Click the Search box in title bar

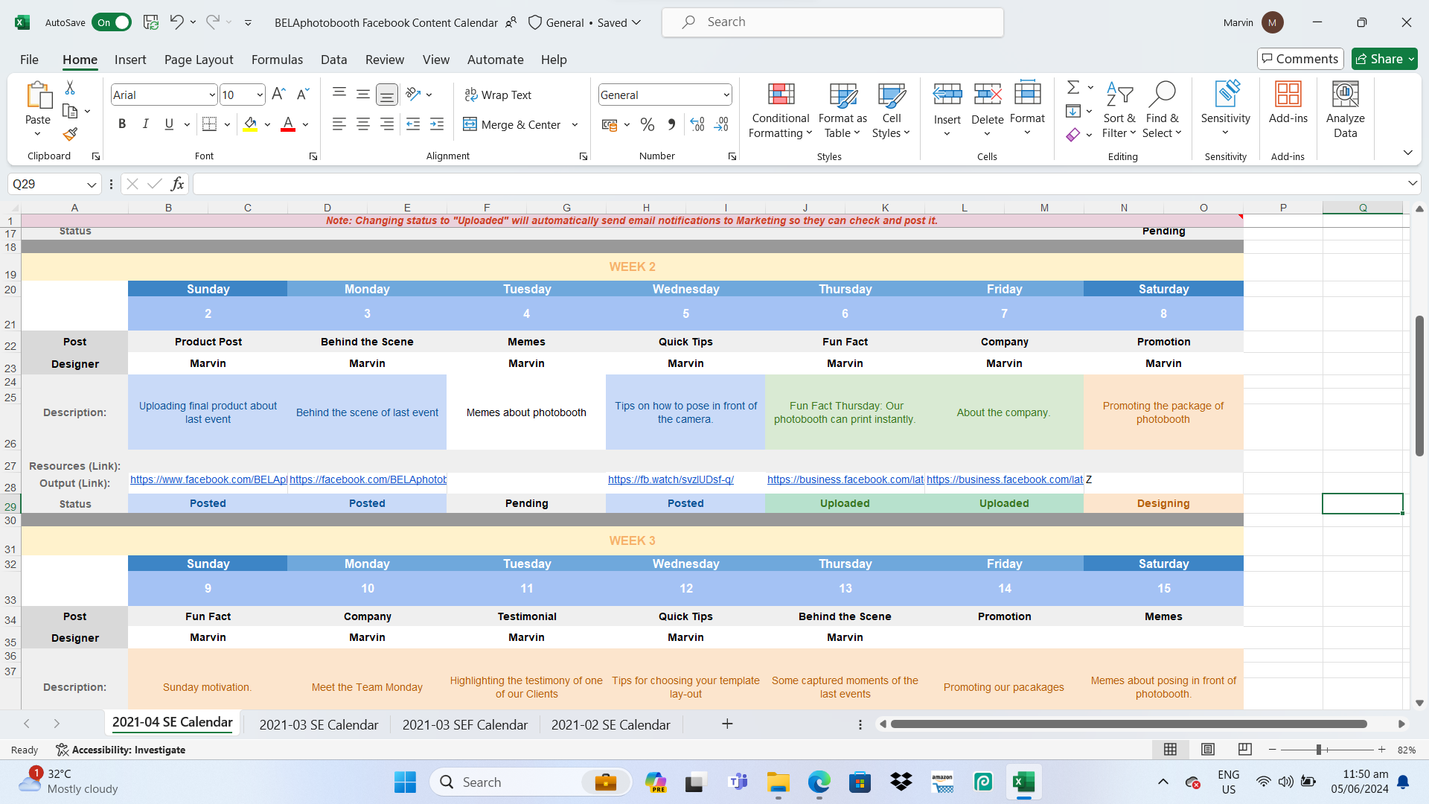833,22
